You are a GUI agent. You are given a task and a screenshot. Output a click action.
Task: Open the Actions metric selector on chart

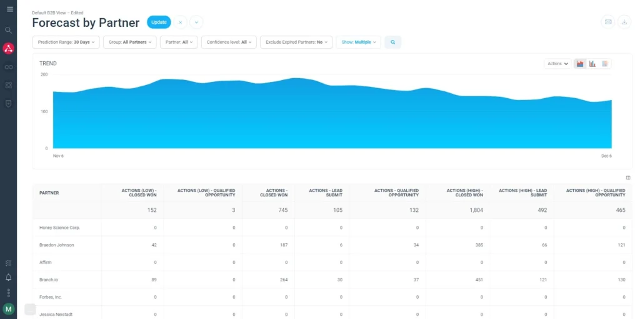click(x=557, y=64)
